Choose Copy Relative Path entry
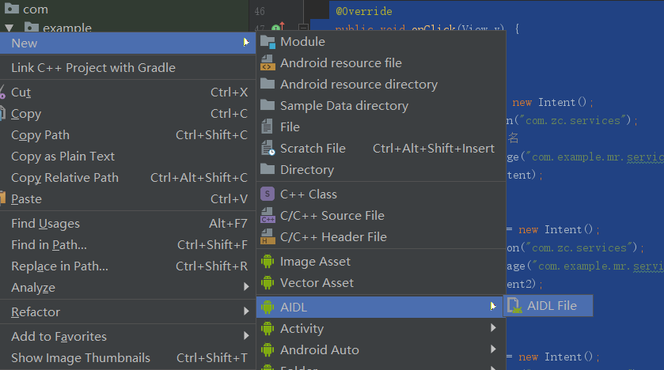 tap(127, 178)
